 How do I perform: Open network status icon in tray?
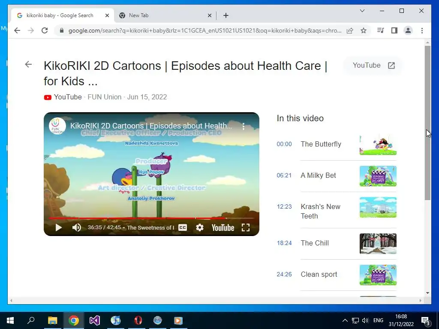point(355,320)
